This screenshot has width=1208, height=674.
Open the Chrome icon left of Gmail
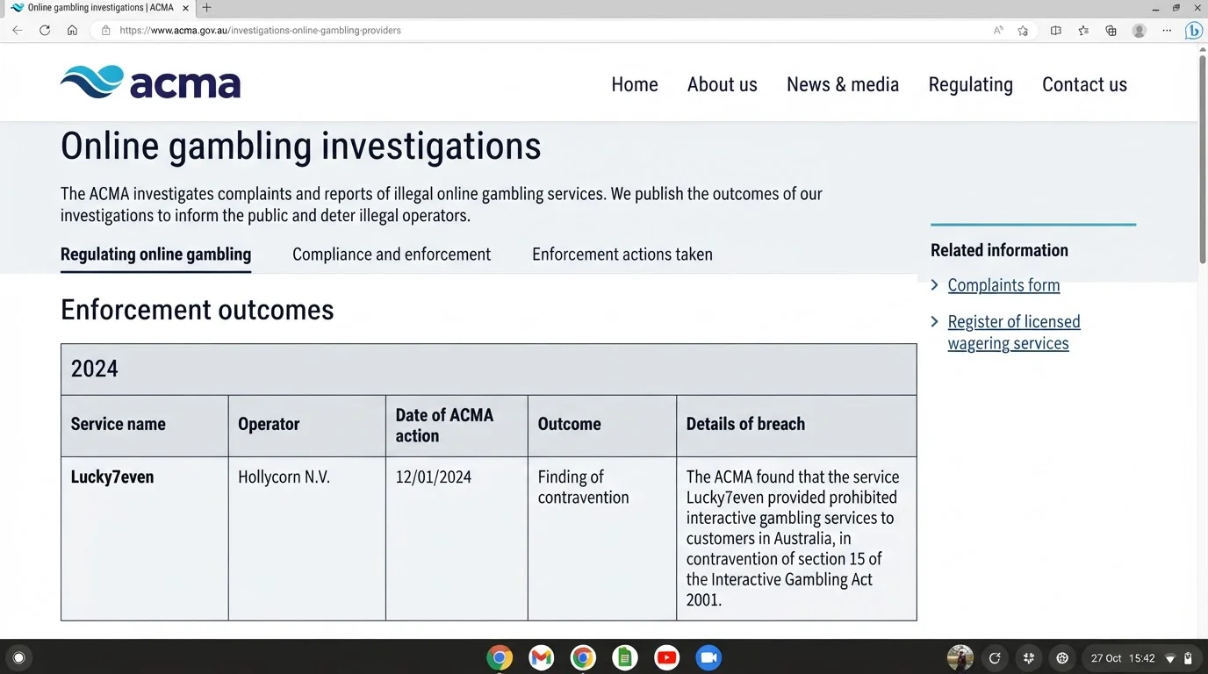click(x=500, y=657)
